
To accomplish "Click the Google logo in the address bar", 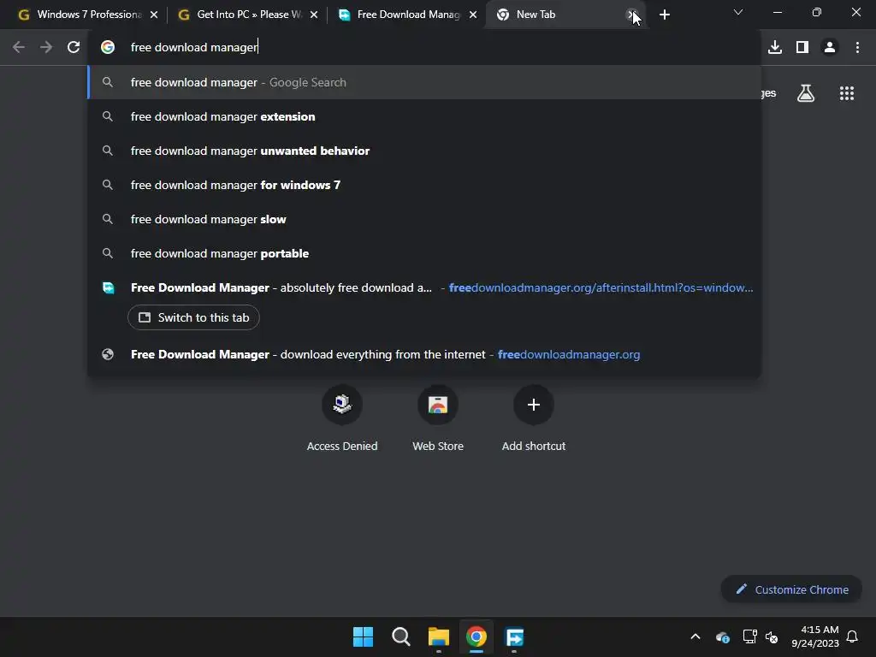I will [108, 48].
